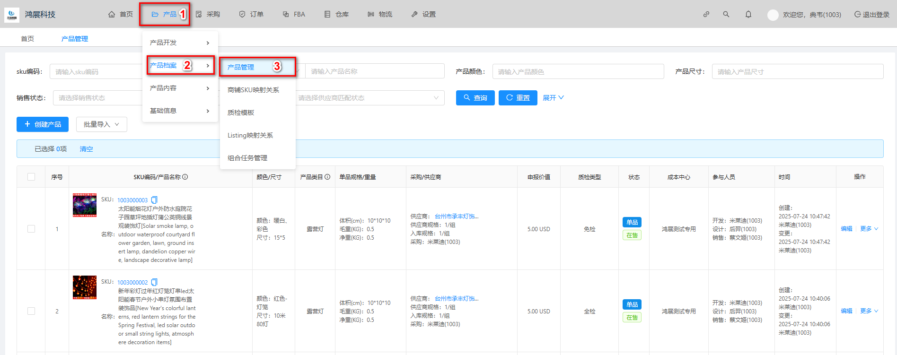The width and height of the screenshot is (897, 355).
Task: Expand more filters with 展开
Action: click(x=553, y=98)
